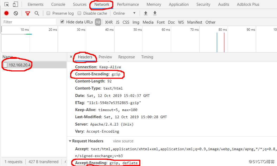Open the Sources panel tab
Image resolution: width=277 pixels, height=166 pixels.
[80, 4]
